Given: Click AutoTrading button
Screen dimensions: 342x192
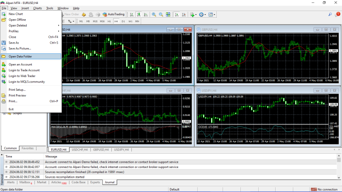Looking at the screenshot, I should pos(114,14).
